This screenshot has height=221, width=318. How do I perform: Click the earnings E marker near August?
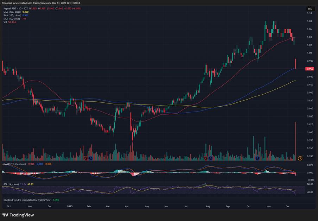point(206,158)
